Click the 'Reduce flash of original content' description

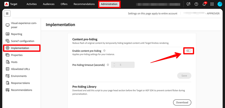121,43
